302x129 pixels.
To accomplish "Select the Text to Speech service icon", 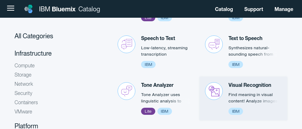I will 214,44.
